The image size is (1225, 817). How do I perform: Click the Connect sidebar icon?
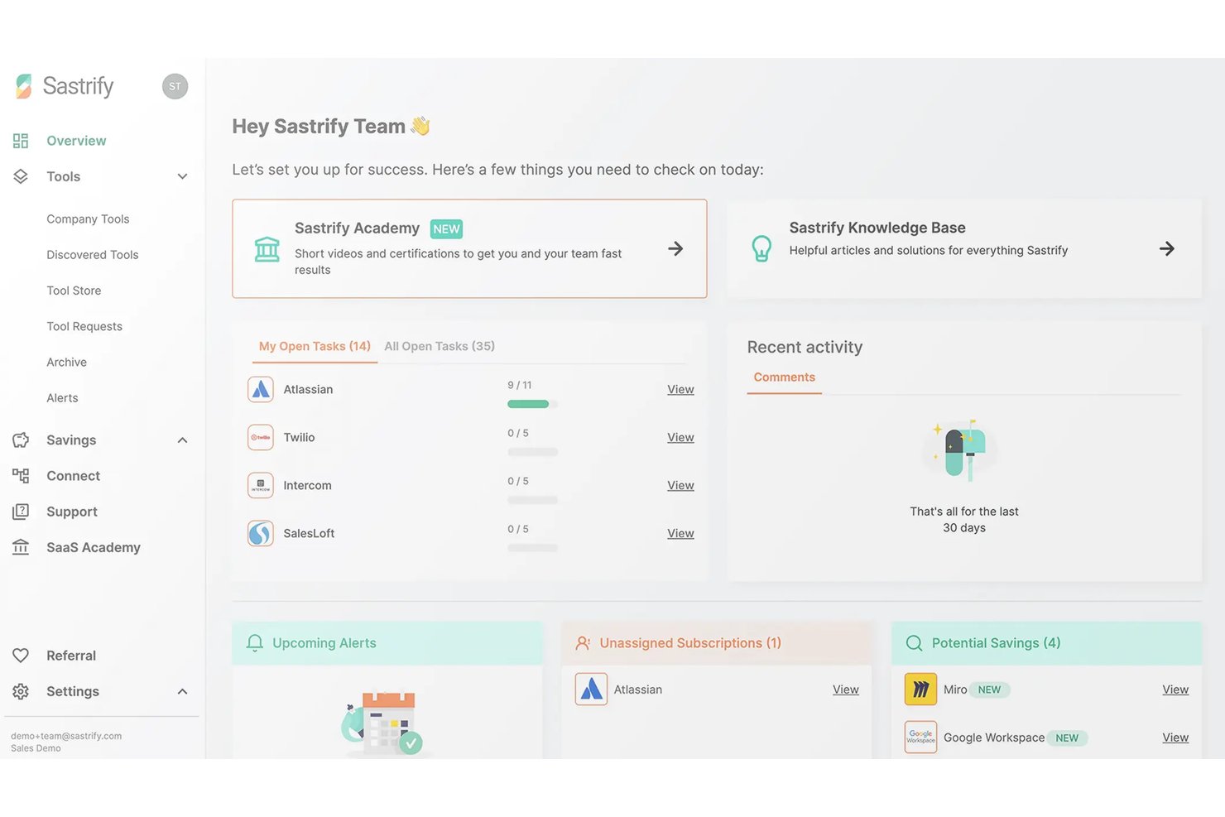click(21, 476)
